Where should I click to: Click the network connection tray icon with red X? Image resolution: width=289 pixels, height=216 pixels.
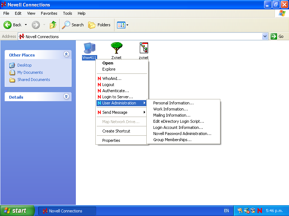247,211
